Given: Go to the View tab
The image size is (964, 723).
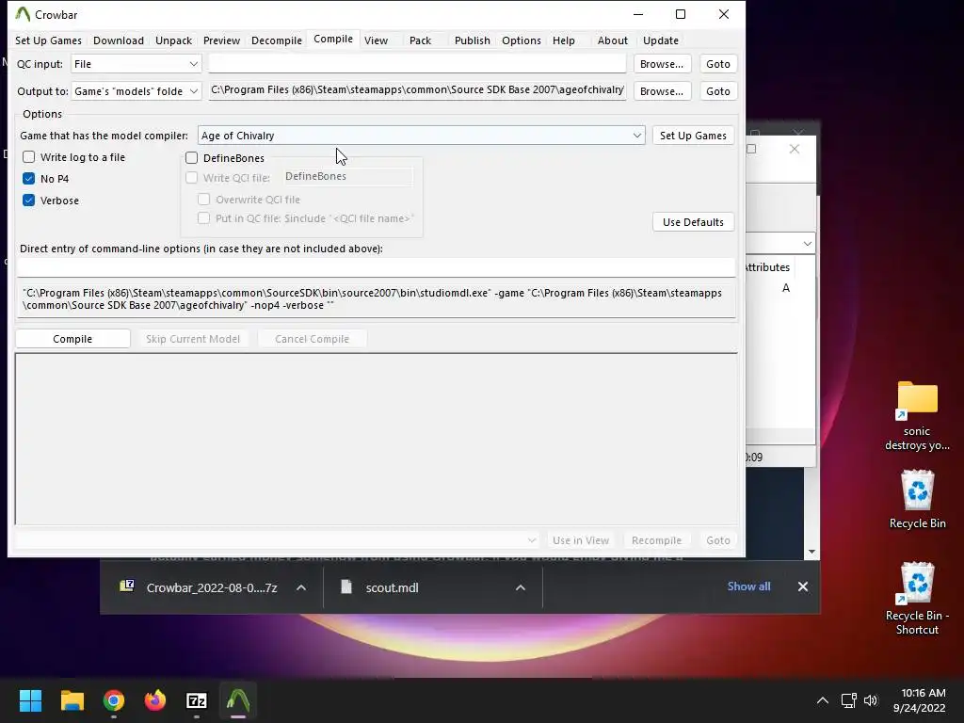Looking at the screenshot, I should coord(376,40).
